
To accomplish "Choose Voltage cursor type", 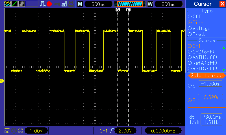I will [x=199, y=28].
